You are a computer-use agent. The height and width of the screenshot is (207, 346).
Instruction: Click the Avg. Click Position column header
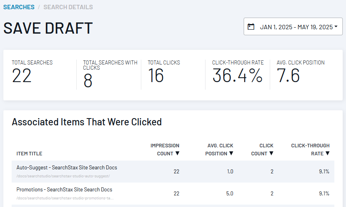coord(219,149)
